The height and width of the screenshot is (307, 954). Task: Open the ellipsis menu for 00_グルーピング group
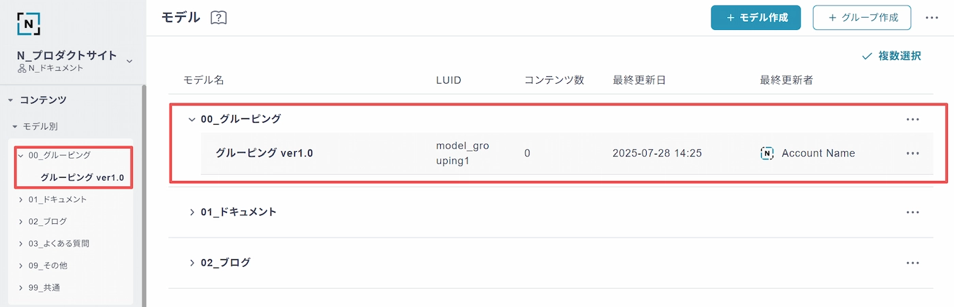913,119
